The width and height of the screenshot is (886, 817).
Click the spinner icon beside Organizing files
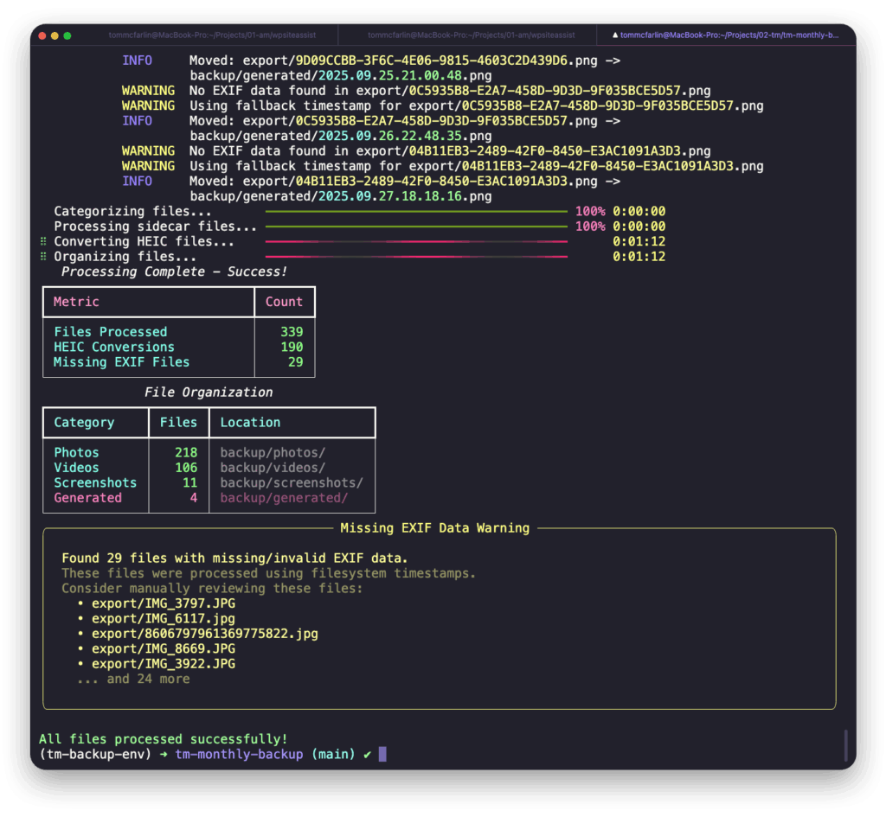point(42,257)
